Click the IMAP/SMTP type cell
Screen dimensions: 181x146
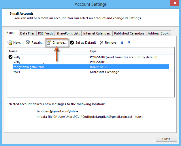click(x=98, y=67)
